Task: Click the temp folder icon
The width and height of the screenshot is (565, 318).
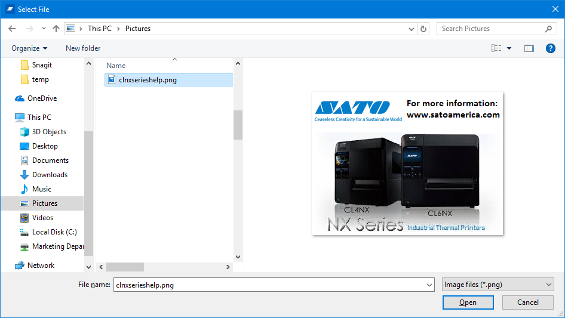Action: pos(24,79)
